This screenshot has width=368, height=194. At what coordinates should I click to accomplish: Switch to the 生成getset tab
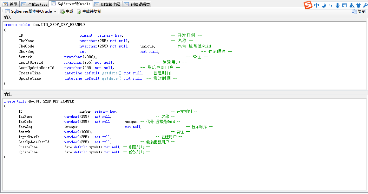click(34, 4)
